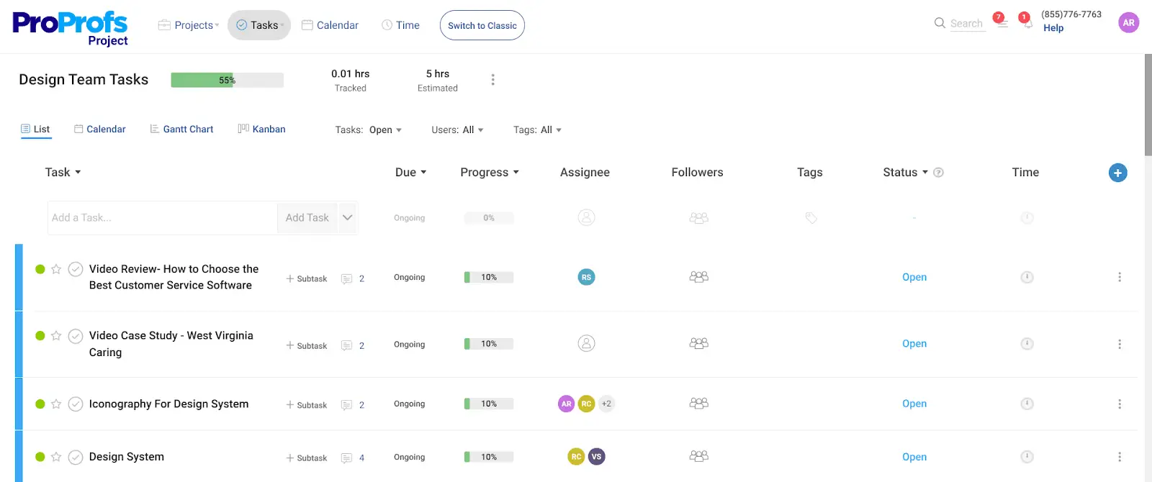Expand the Add Task chevron dropdown
Screen dimensions: 1152x482
(x=347, y=218)
